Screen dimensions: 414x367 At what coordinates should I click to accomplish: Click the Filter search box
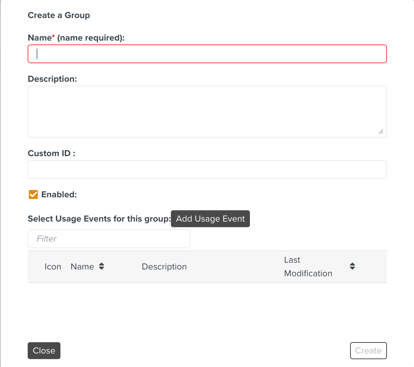click(x=109, y=239)
